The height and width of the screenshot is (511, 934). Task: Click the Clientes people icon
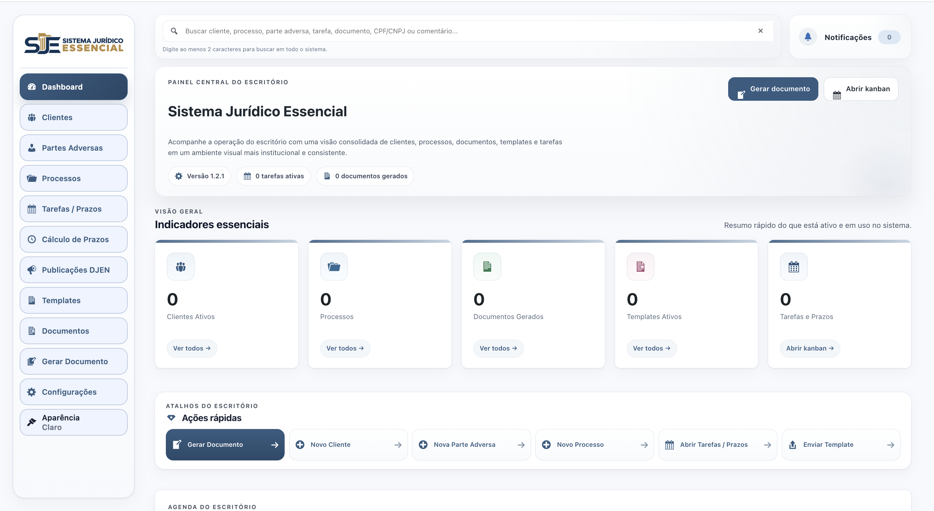point(32,117)
